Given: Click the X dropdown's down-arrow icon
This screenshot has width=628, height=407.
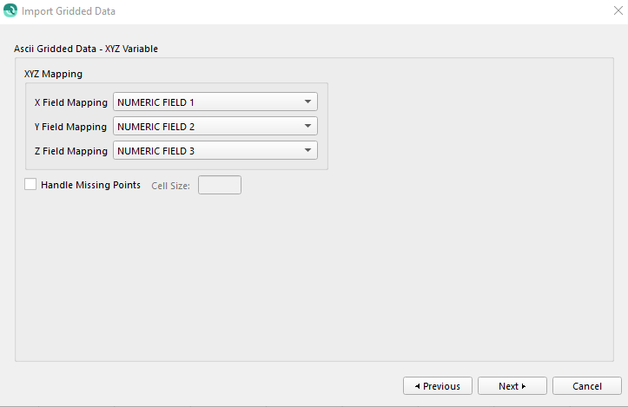Looking at the screenshot, I should tap(308, 102).
